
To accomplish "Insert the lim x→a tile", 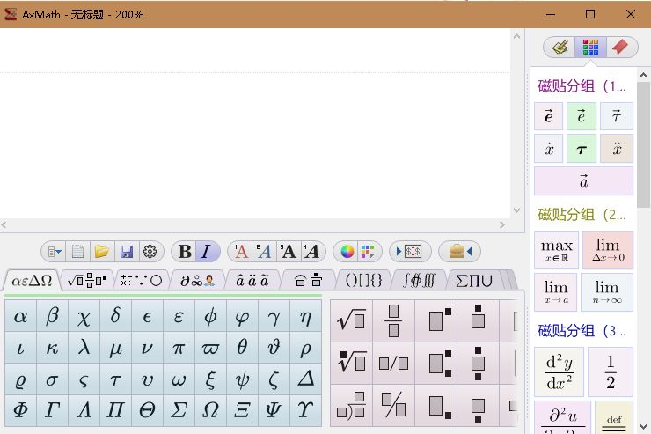I will (555, 292).
